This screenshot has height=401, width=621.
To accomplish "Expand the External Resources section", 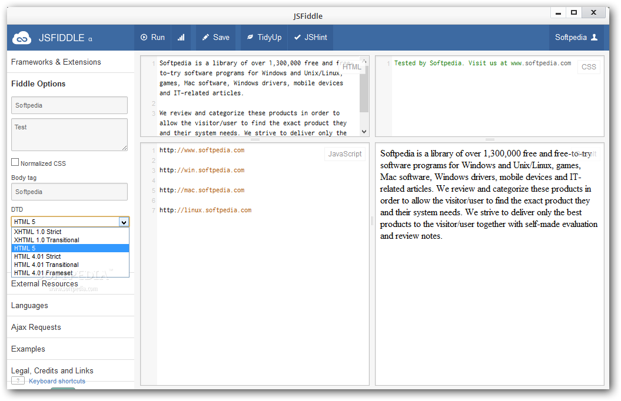I will [44, 284].
